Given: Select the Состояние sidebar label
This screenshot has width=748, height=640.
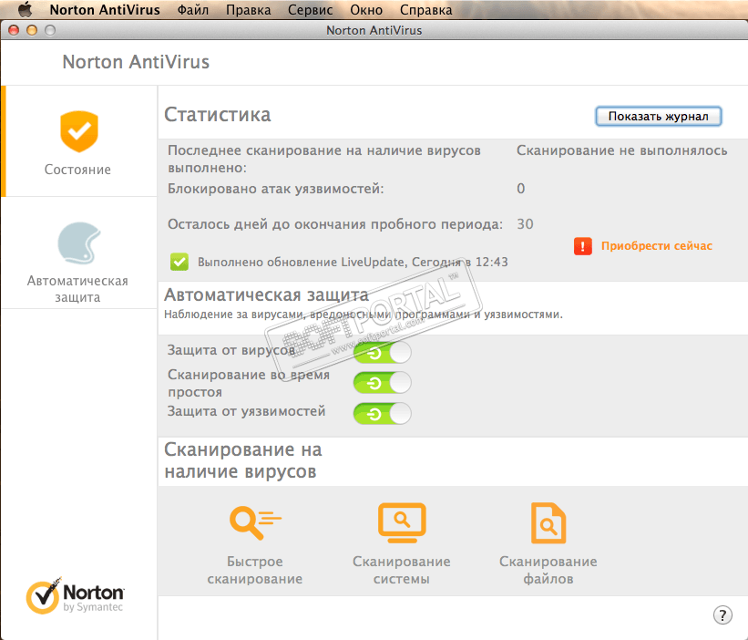Looking at the screenshot, I should (77, 170).
